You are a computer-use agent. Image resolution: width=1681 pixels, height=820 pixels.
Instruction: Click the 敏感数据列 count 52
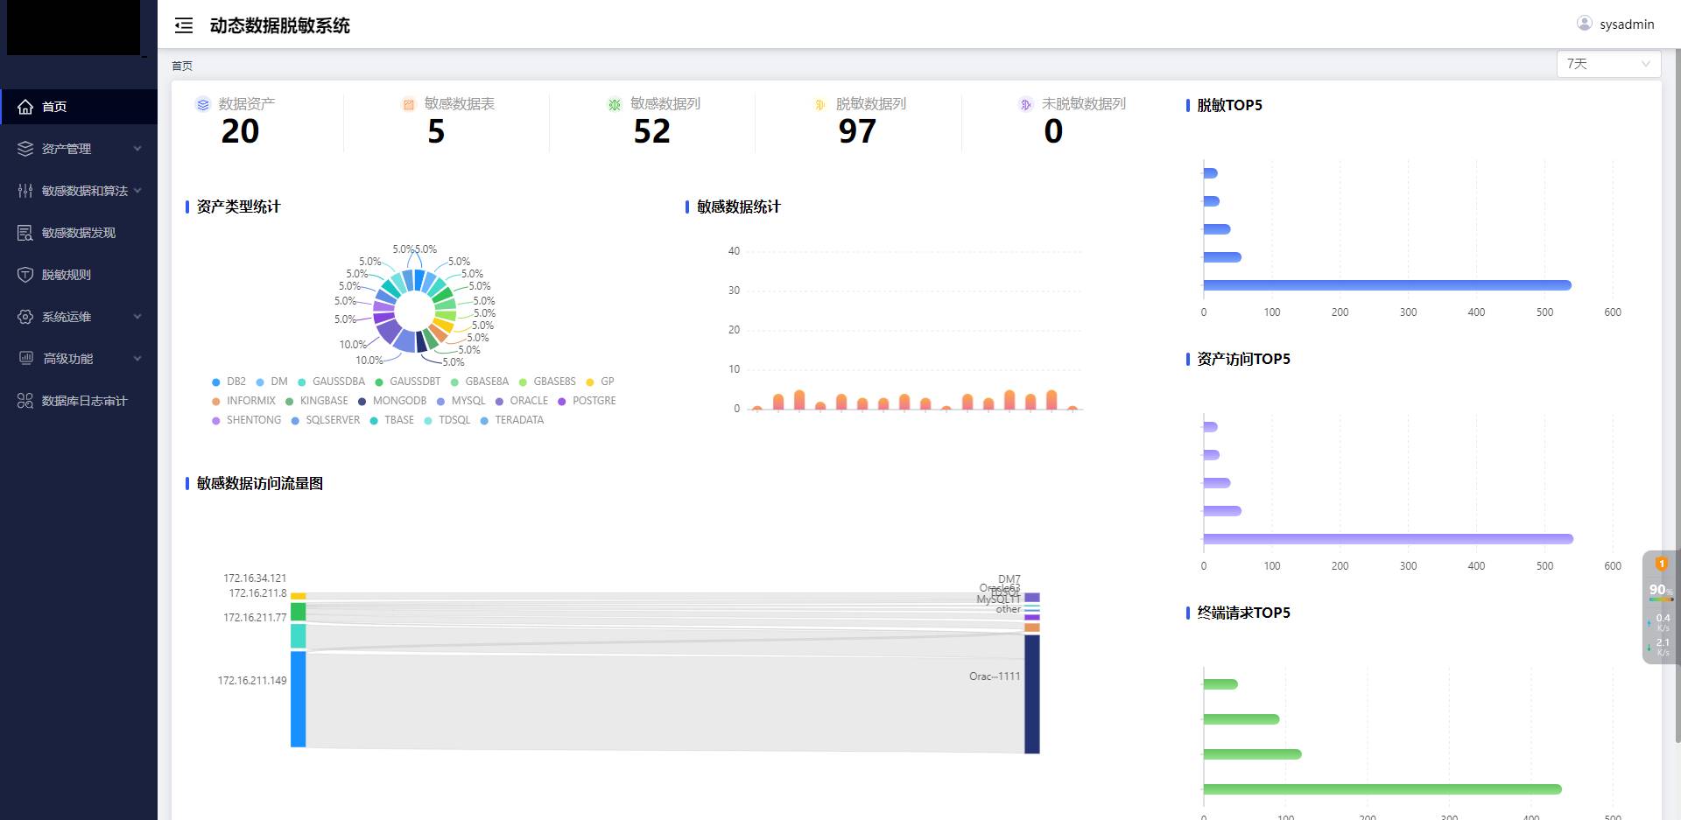[651, 131]
